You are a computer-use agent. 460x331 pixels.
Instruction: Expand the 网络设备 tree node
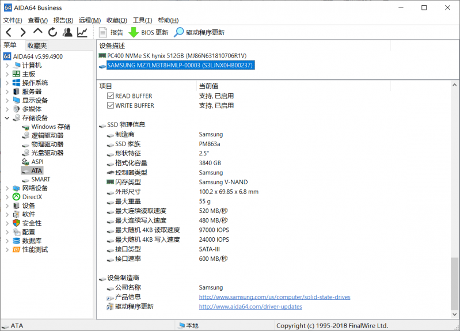coord(7,188)
